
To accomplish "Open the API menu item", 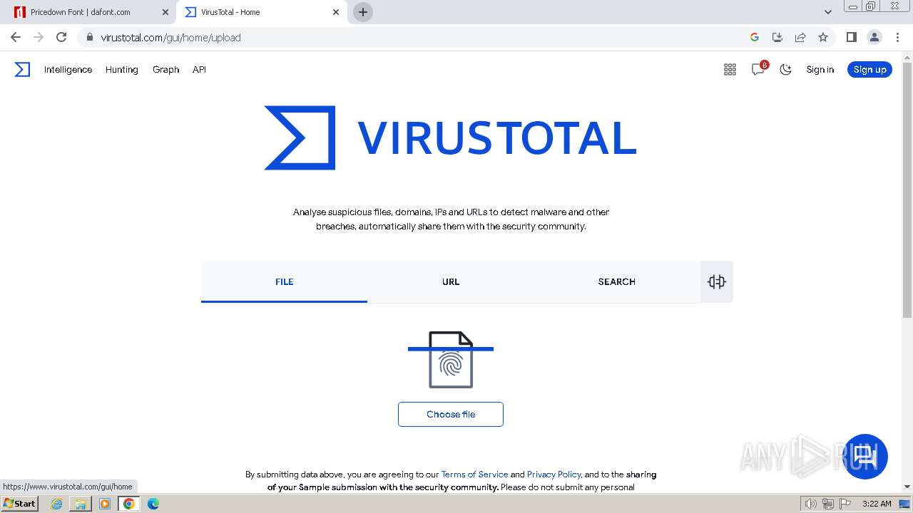I will (199, 69).
